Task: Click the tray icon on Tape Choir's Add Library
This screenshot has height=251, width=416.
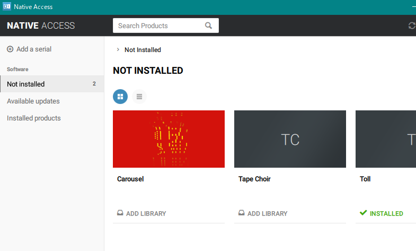Action: [242, 213]
